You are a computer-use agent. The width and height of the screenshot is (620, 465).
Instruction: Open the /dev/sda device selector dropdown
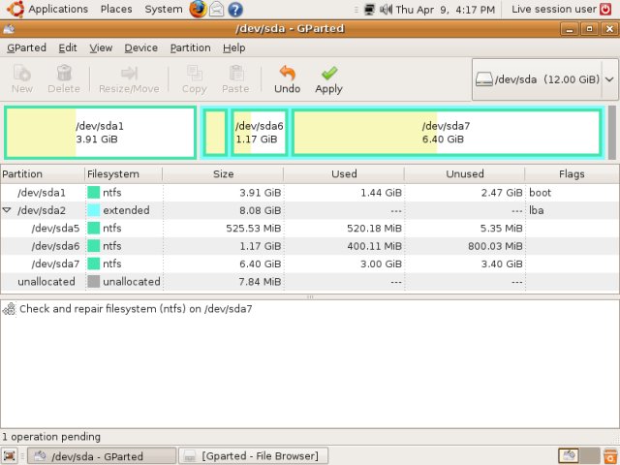[x=544, y=79]
